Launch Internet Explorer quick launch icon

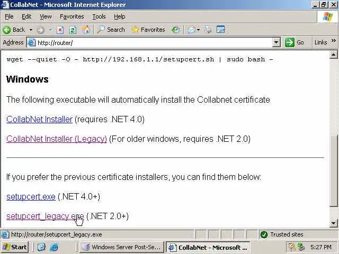(54, 247)
